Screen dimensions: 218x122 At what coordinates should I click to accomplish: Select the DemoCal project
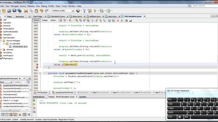7,26
